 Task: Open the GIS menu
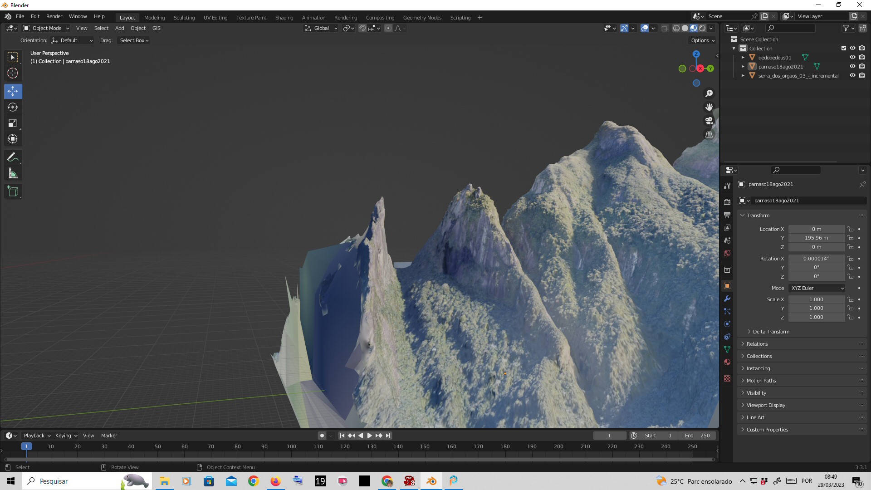(x=156, y=28)
